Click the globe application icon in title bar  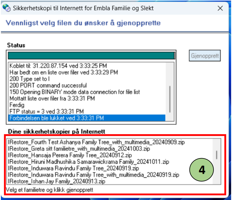pyautogui.click(x=6, y=8)
